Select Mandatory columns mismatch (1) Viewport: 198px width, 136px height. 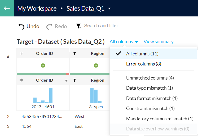pyautogui.click(x=160, y=119)
